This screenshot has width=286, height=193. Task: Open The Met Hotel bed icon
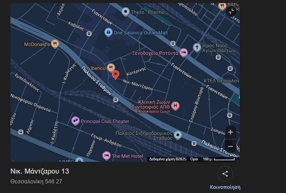(106, 156)
